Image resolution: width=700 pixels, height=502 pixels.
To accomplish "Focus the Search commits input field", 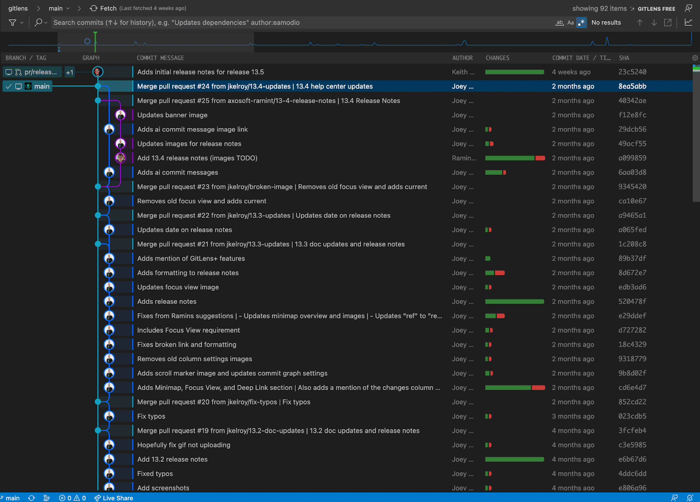I will (x=302, y=22).
